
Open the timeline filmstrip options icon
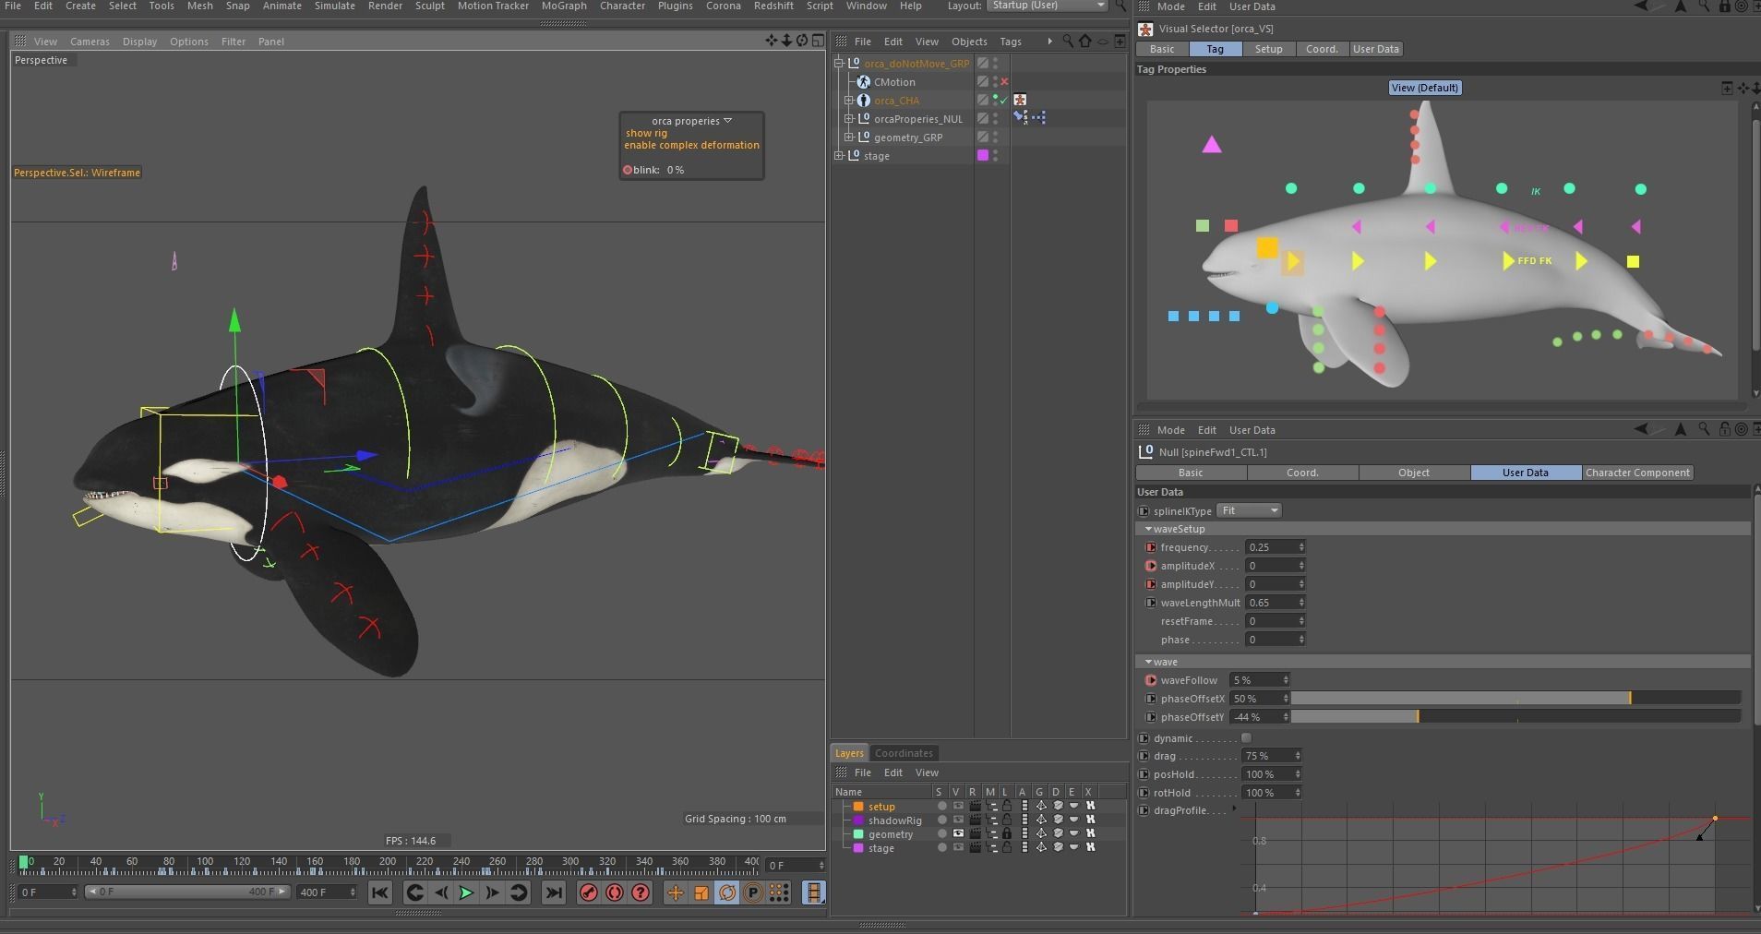point(814,892)
